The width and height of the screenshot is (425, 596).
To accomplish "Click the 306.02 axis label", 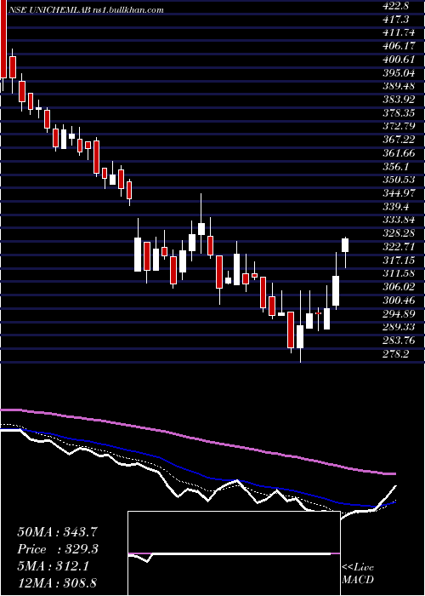I will (399, 287).
